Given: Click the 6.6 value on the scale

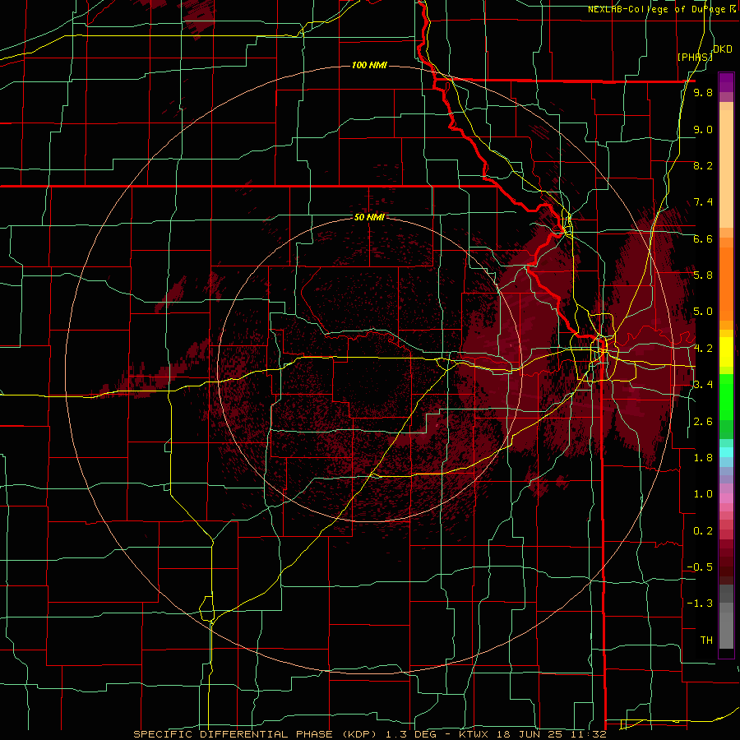Looking at the screenshot, I should point(703,238).
